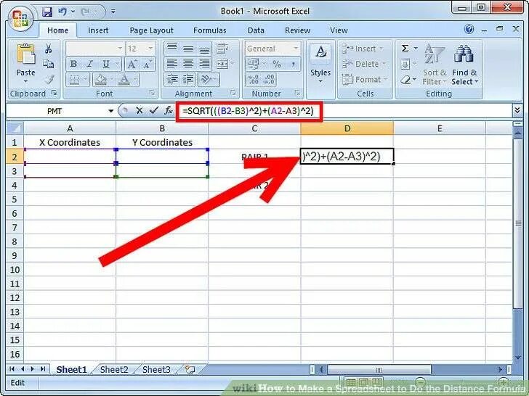Align text right
The width and height of the screenshot is (529, 396).
coord(203,64)
